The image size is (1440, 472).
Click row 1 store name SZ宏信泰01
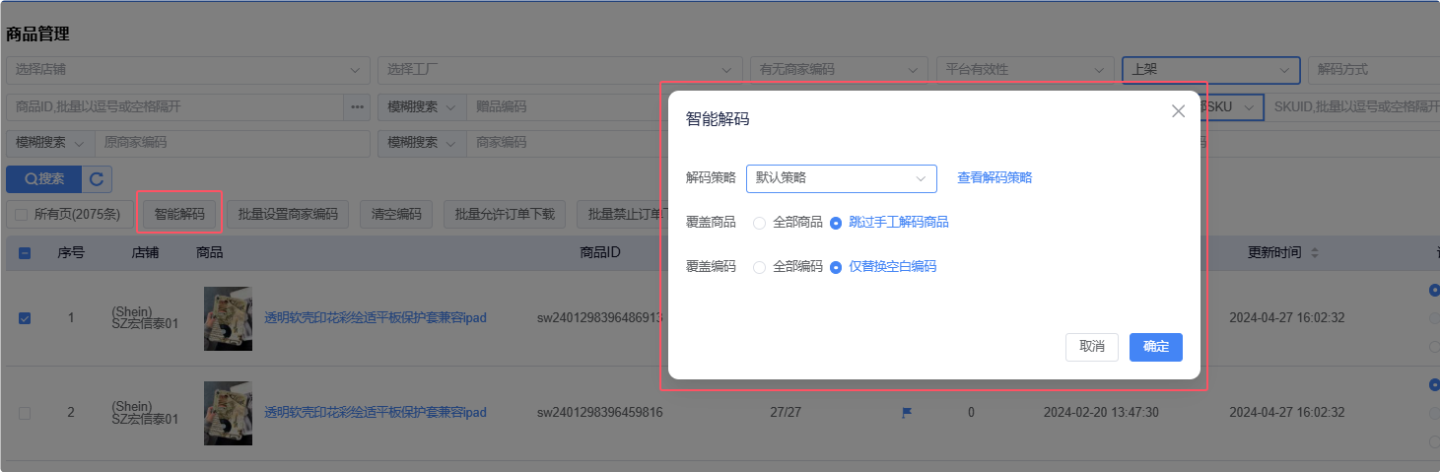(145, 325)
